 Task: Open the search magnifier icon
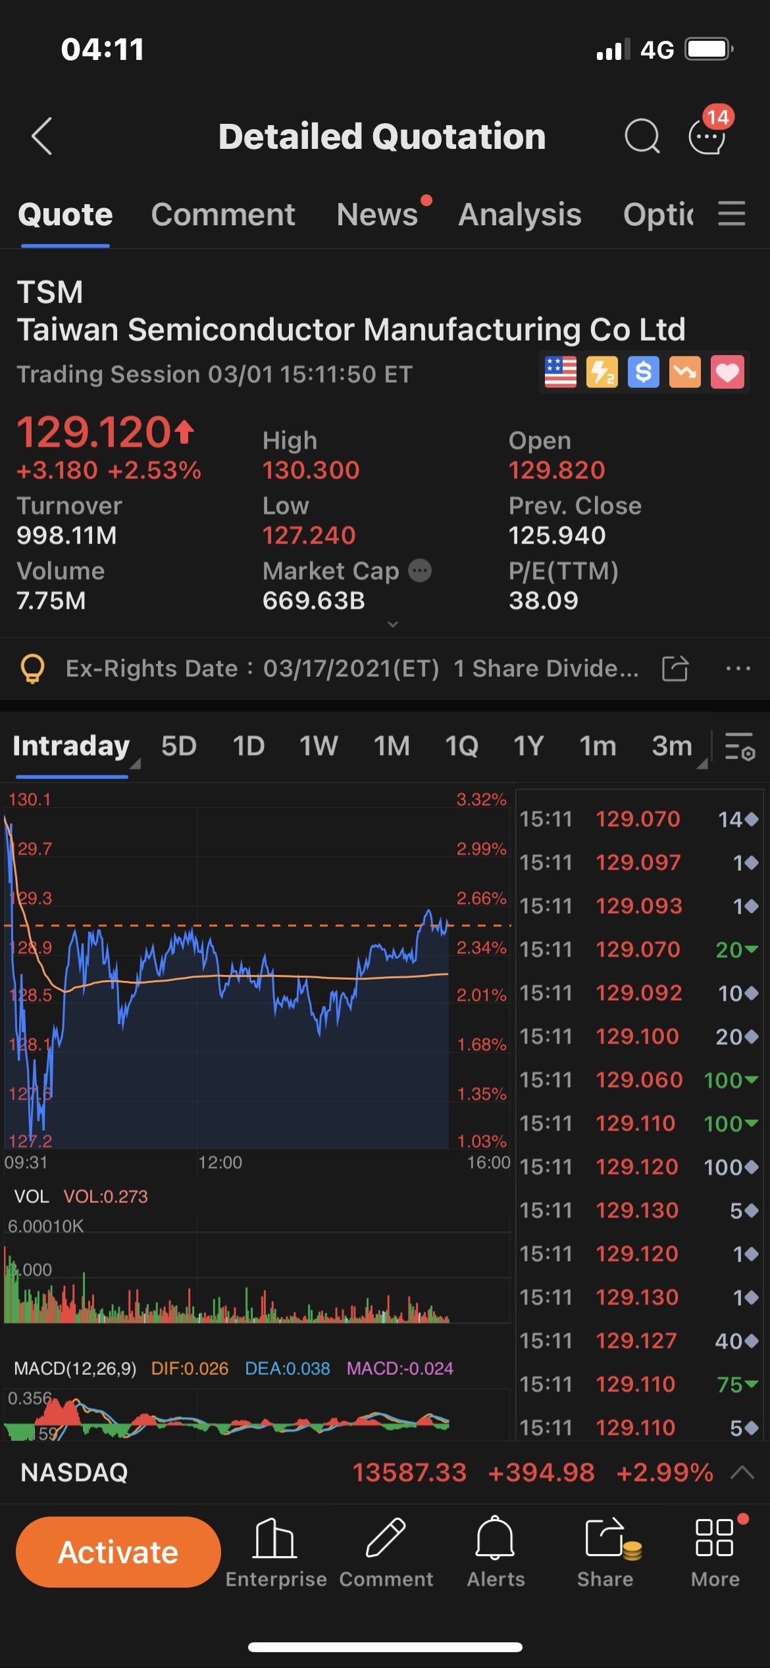tap(642, 136)
